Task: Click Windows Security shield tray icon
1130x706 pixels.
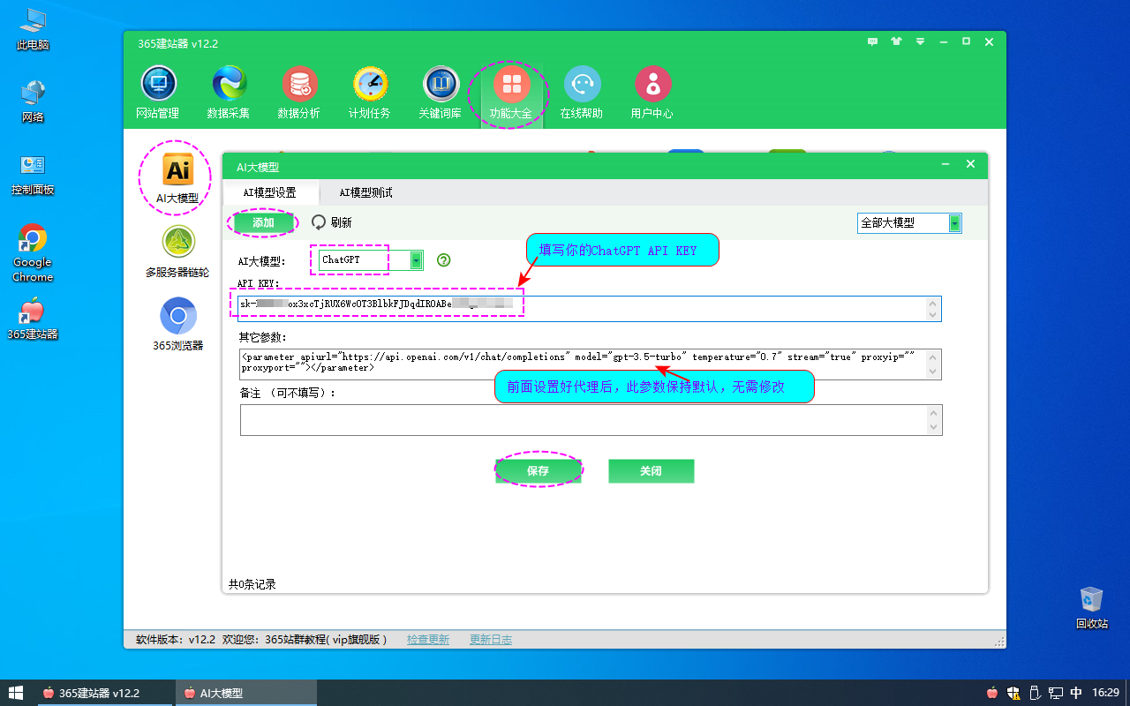Action: coord(1014,693)
